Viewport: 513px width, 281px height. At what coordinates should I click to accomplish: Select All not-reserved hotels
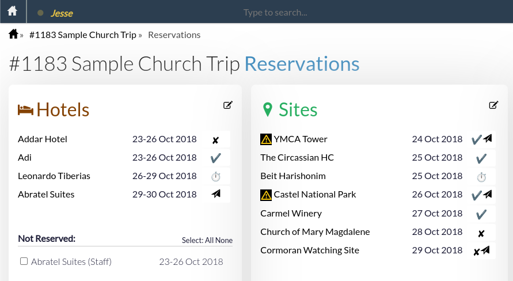click(x=209, y=240)
